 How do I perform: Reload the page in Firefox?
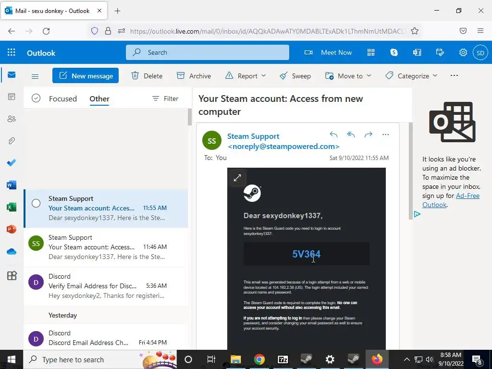pos(46,31)
